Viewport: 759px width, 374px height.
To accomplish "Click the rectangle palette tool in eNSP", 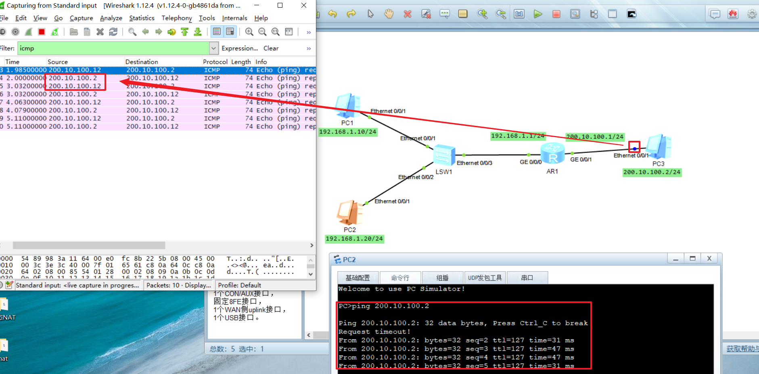I will (x=463, y=14).
